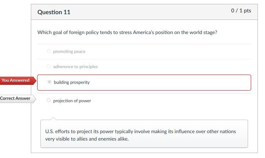This screenshot has width=265, height=158.
Task: Click empty space inside the red-outlined answer box
Action: click(170, 82)
